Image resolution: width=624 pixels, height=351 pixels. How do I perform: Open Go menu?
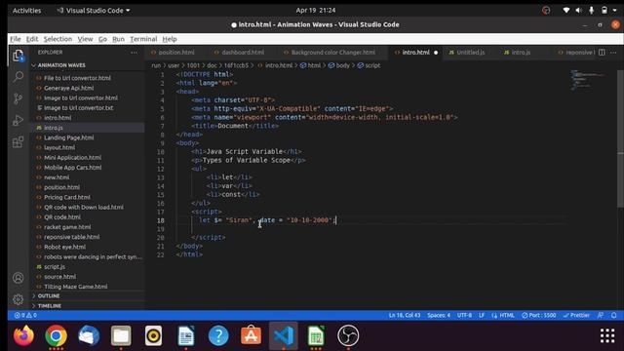102,39
